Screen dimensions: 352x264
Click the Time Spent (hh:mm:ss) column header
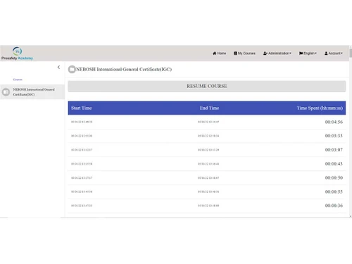pyautogui.click(x=320, y=108)
